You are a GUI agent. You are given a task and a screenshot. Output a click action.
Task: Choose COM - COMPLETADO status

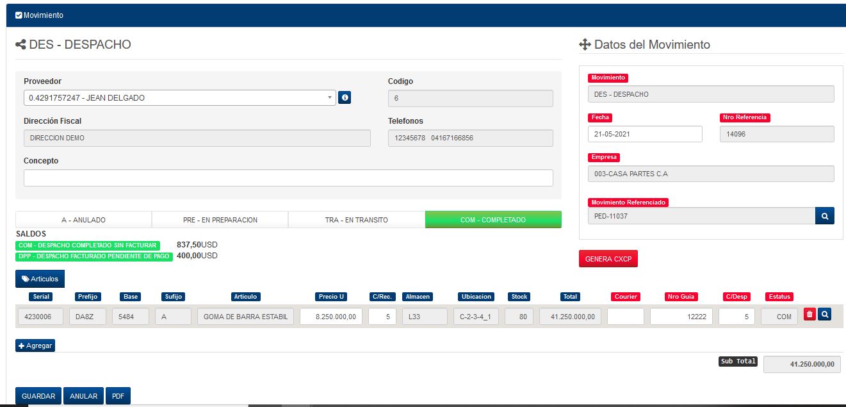pyautogui.click(x=492, y=220)
